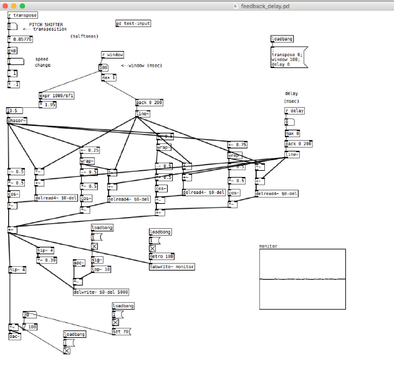Screen dimensions: 394x374
Task: Click the 1 message under the bottom loadbang
Action: point(69,343)
